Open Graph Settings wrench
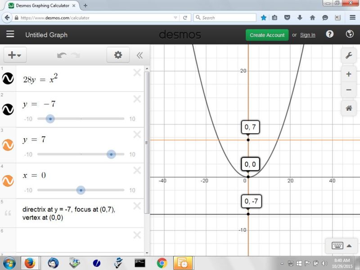The image size is (360, 270). pyautogui.click(x=348, y=55)
